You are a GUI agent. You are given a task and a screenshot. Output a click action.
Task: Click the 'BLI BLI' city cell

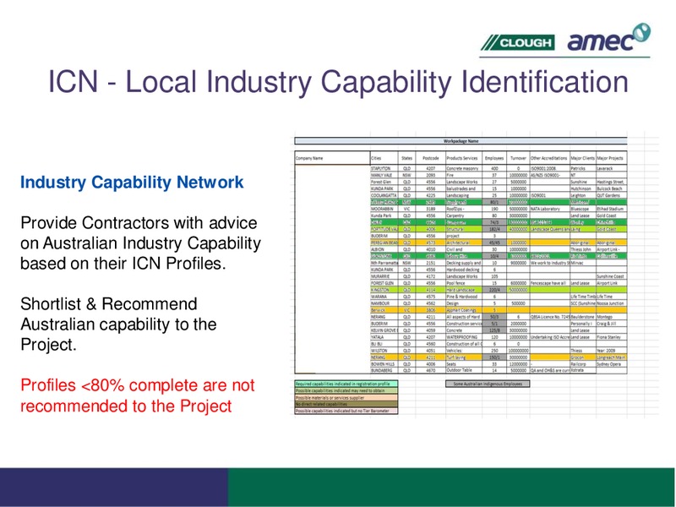click(384, 344)
